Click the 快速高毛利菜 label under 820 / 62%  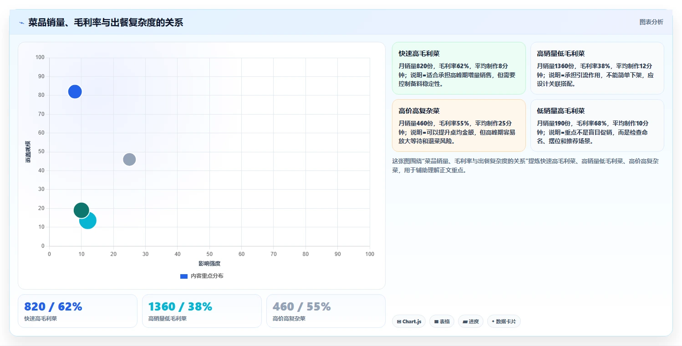pos(41,319)
